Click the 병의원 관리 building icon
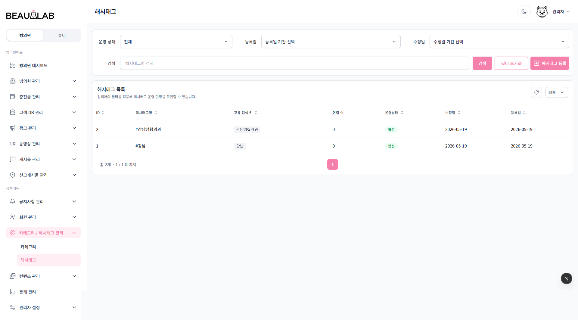This screenshot has width=578, height=320. point(13,81)
